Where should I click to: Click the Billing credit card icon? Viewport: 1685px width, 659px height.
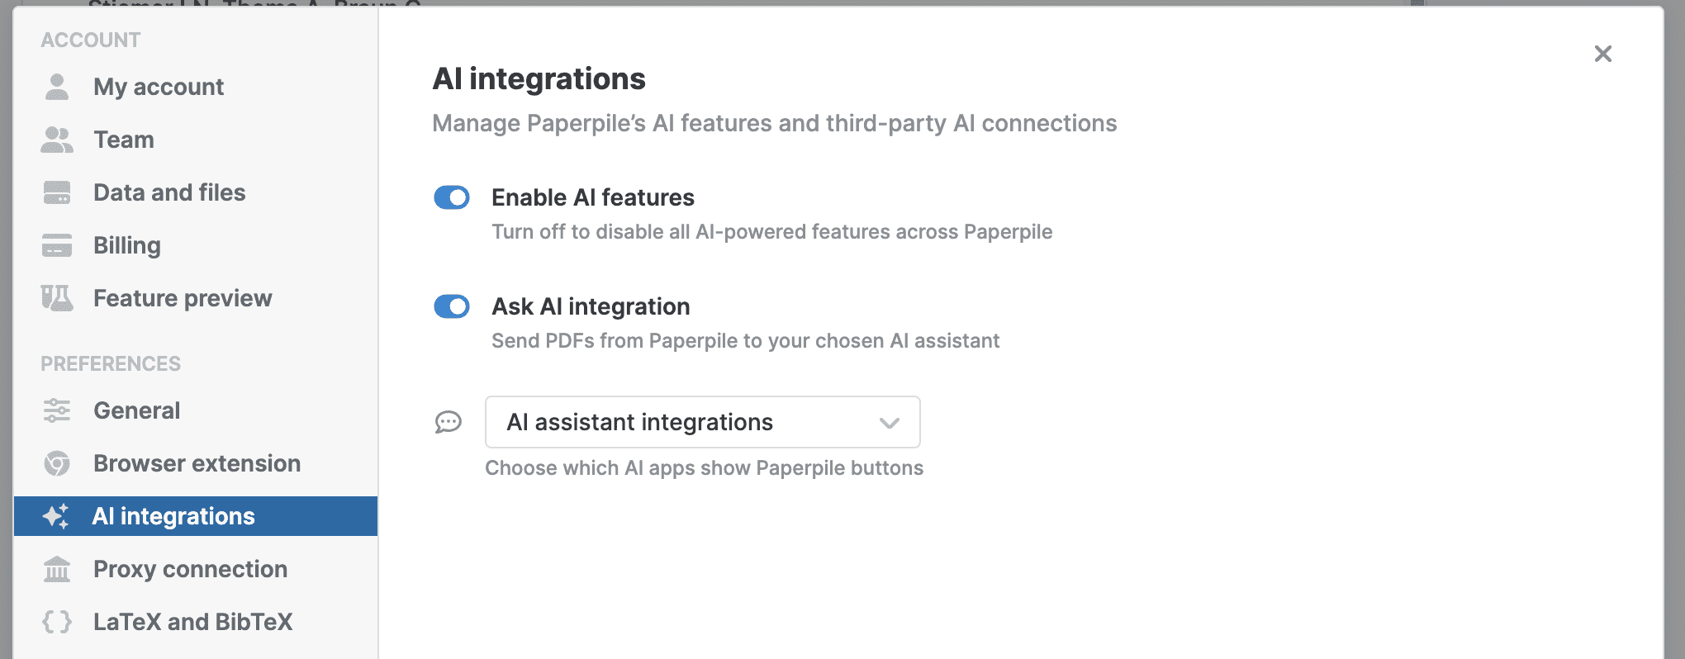(x=57, y=245)
